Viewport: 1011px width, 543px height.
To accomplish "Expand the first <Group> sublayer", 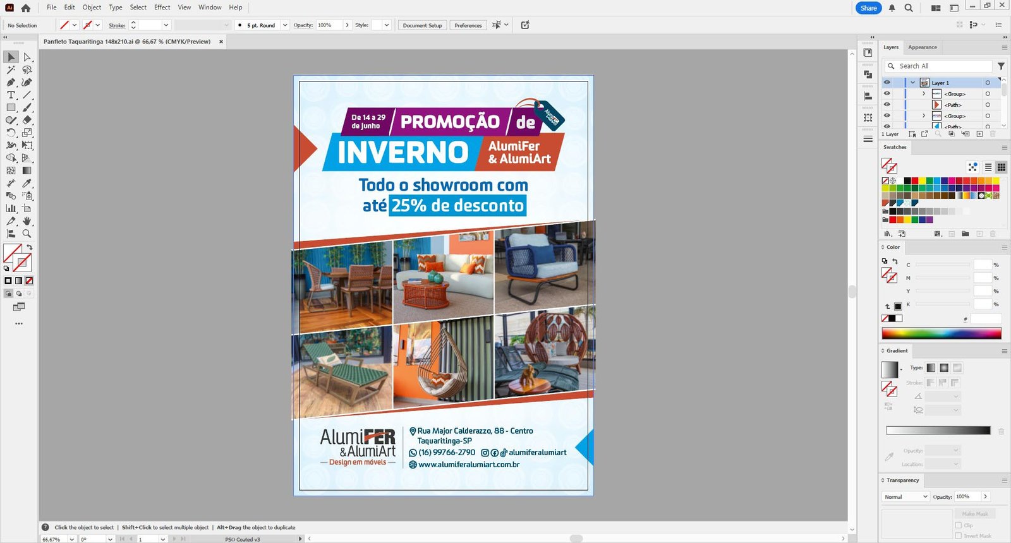I will click(924, 93).
